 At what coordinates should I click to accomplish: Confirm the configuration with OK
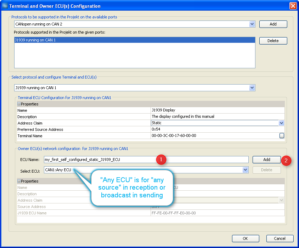pos(246,238)
